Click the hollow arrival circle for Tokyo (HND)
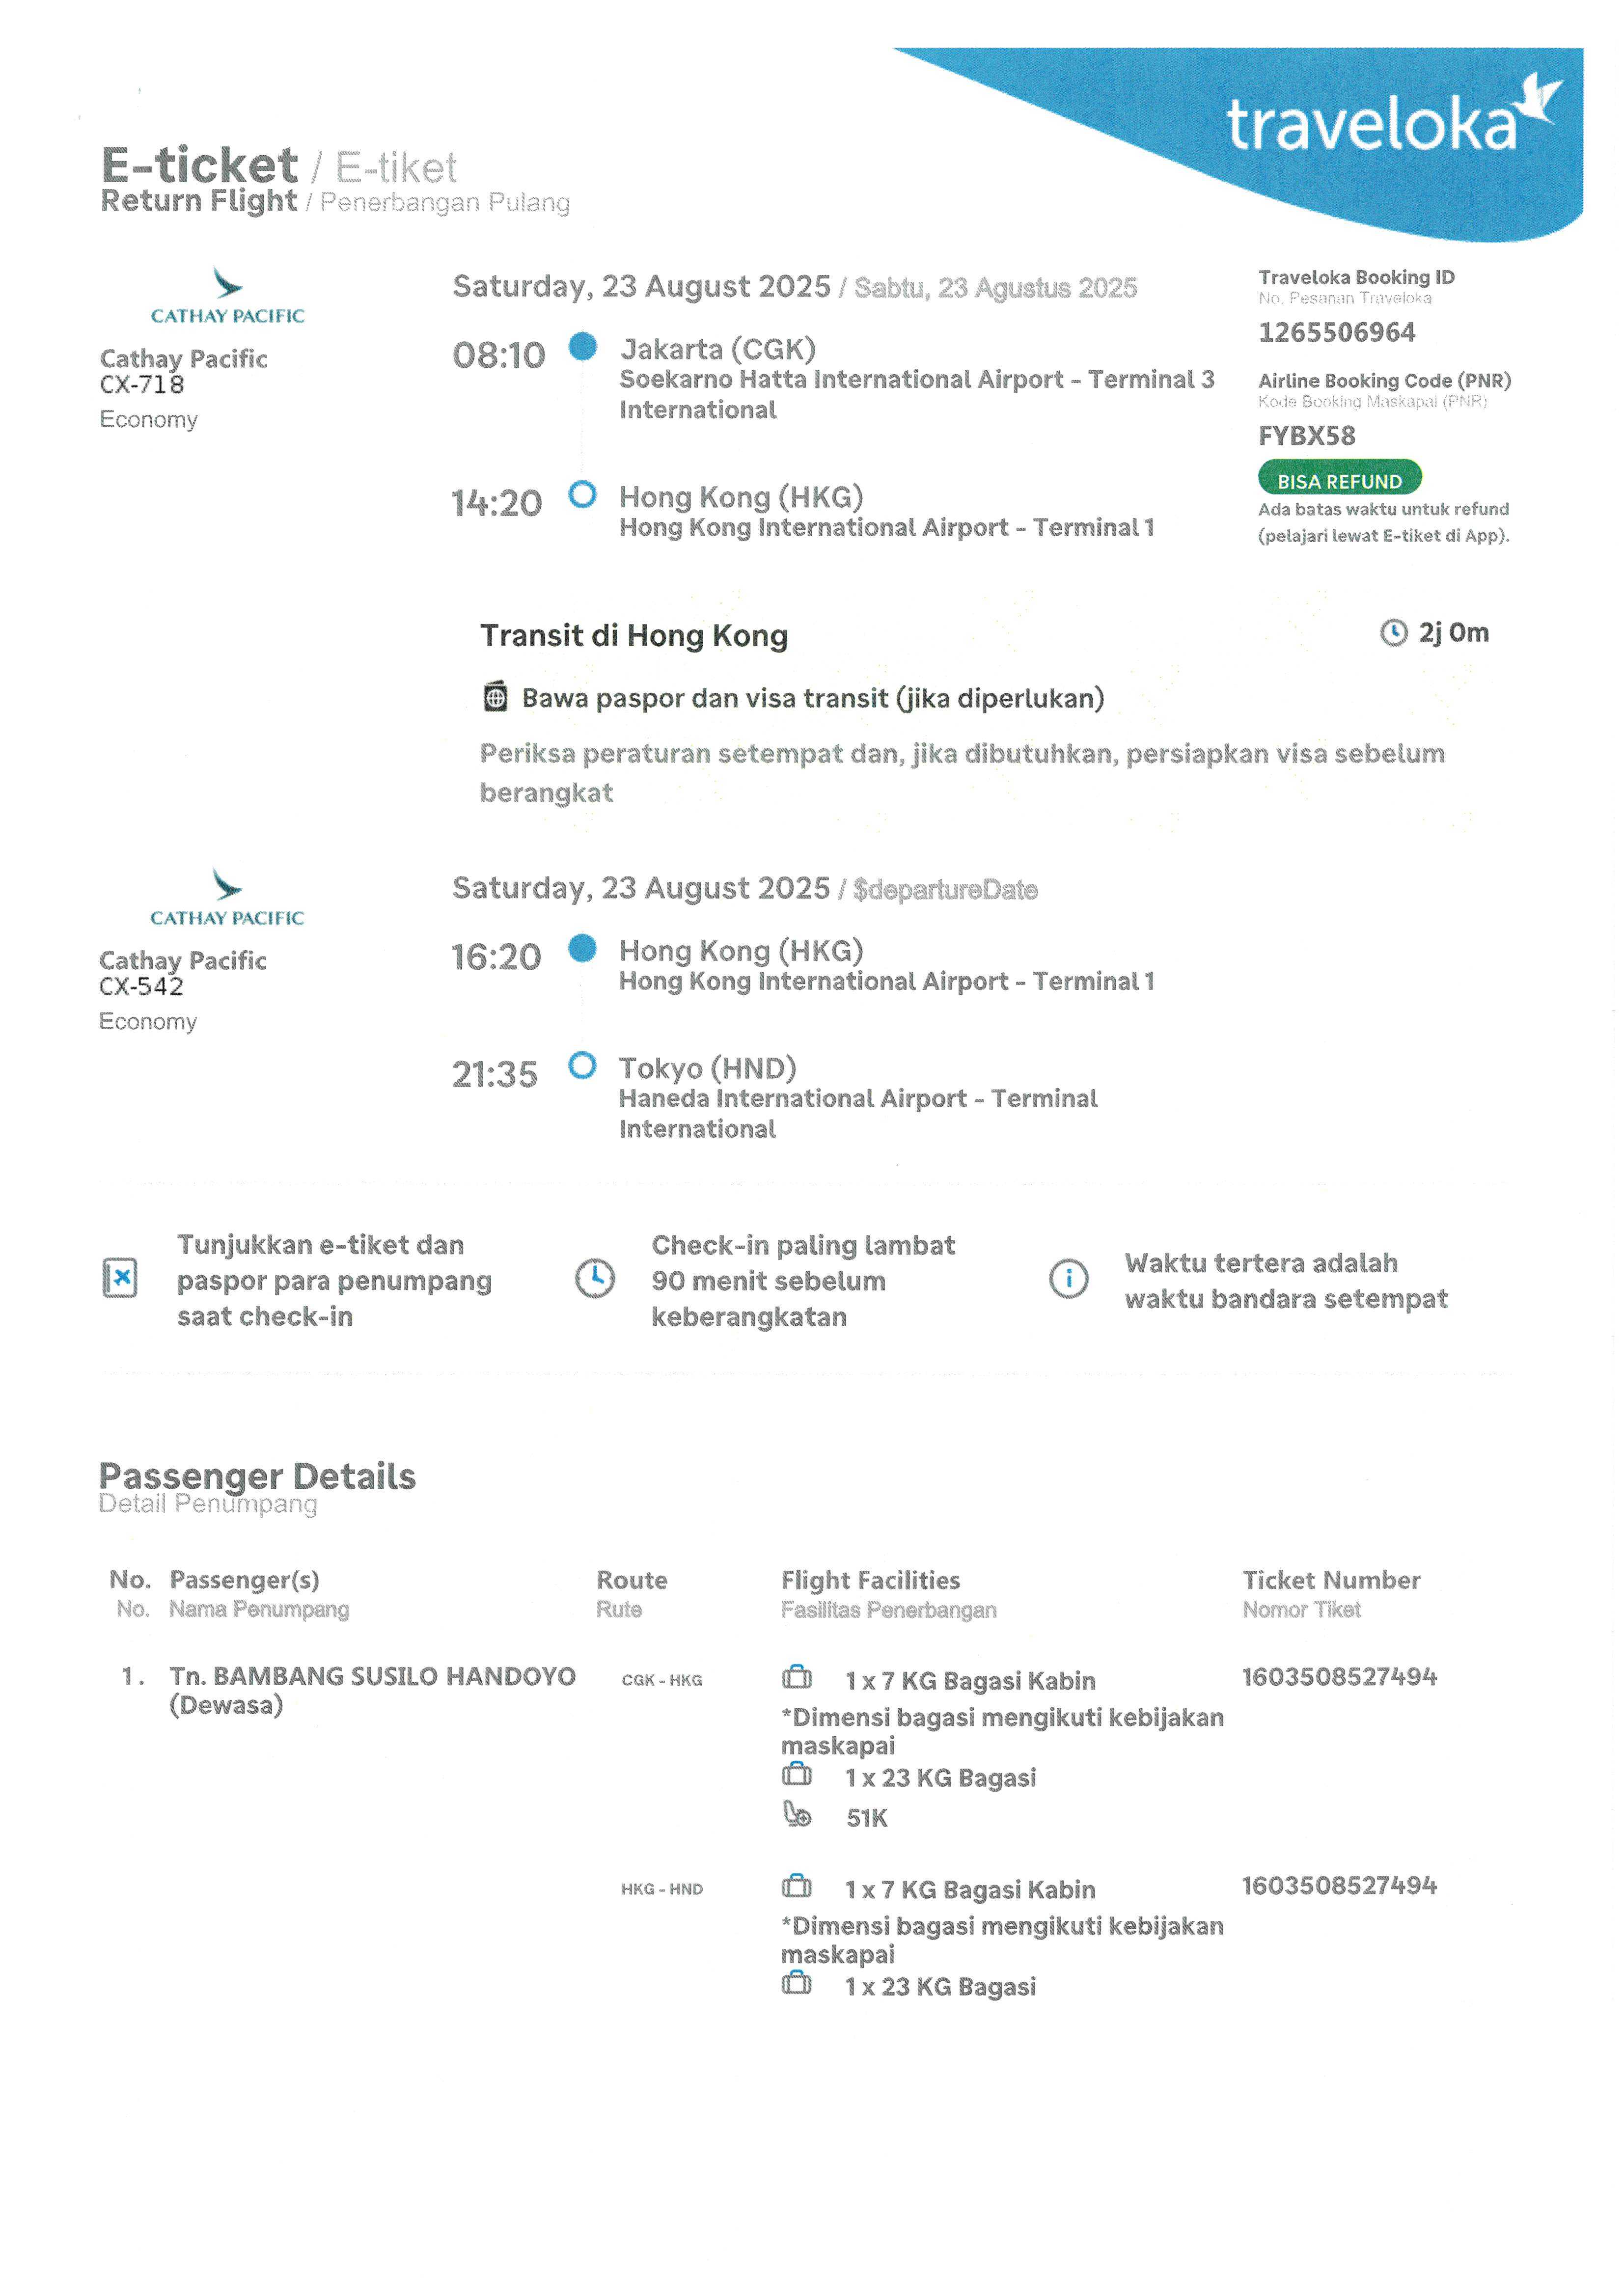The height and width of the screenshot is (2296, 1624). tap(582, 1066)
